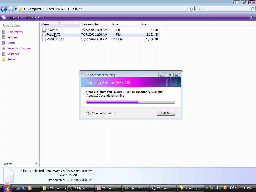Image resolution: width=256 pixels, height=192 pixels.
Task: Click the Pictures folder icon
Action: 3,37
